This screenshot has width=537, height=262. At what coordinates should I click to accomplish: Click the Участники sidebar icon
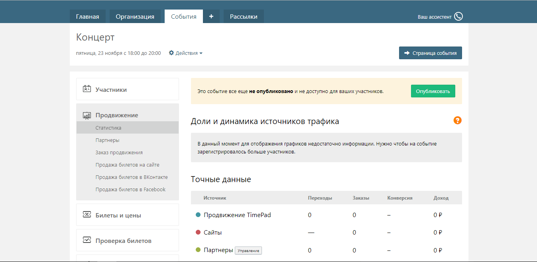(87, 89)
